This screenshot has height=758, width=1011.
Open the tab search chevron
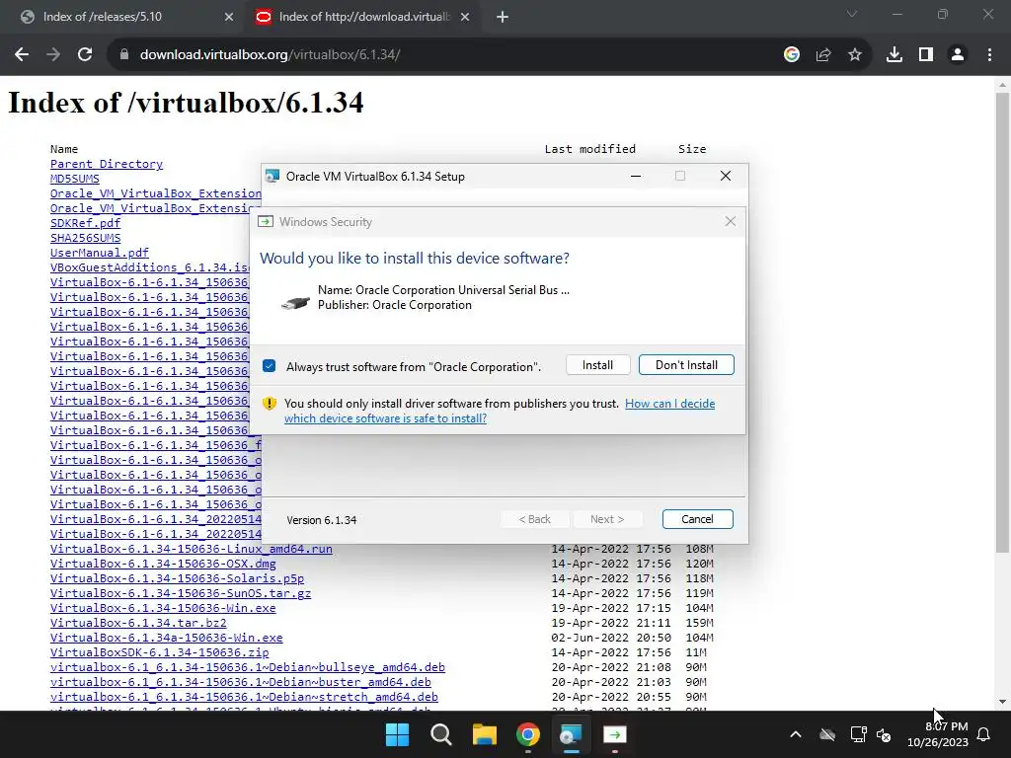point(852,14)
